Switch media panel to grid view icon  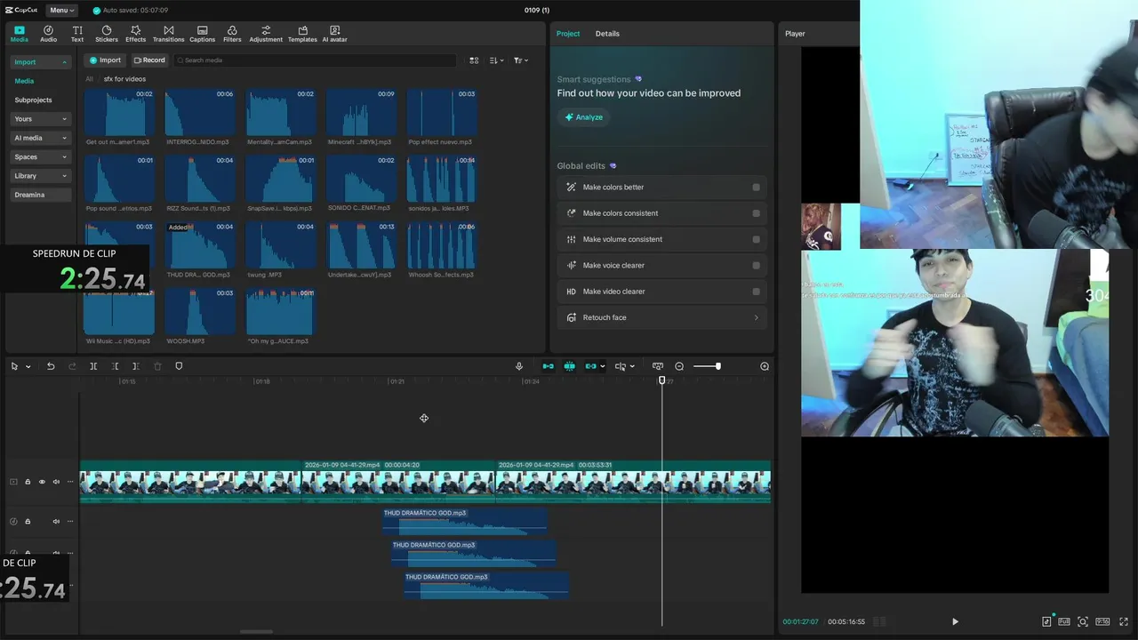[474, 60]
